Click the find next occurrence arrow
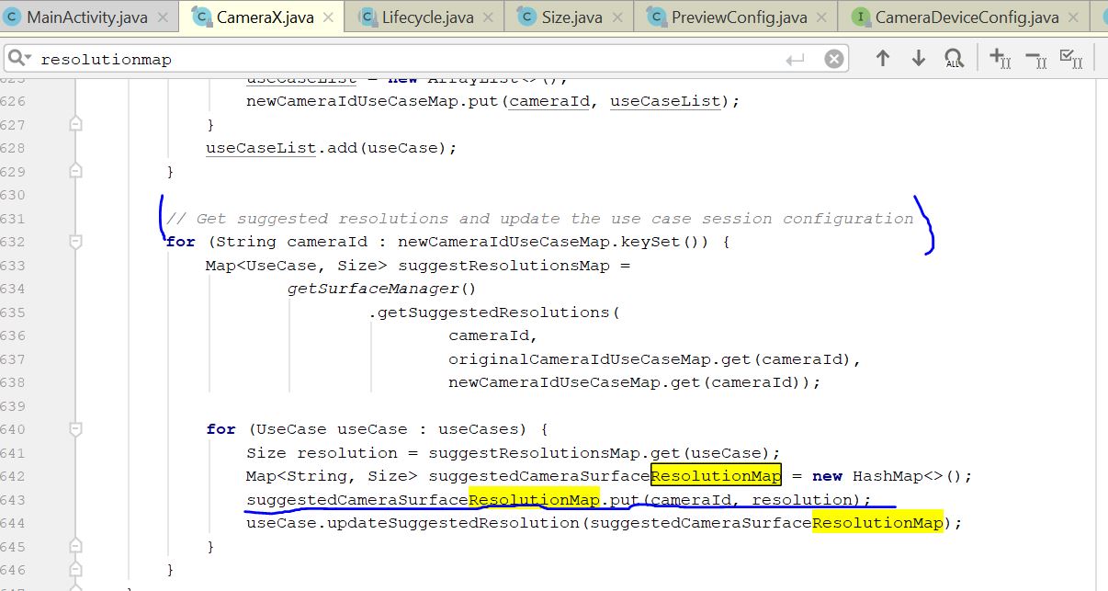Viewport: 1108px width, 591px height. coord(918,57)
